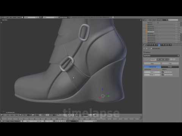Open the Add Modifier dropdown

162,56
